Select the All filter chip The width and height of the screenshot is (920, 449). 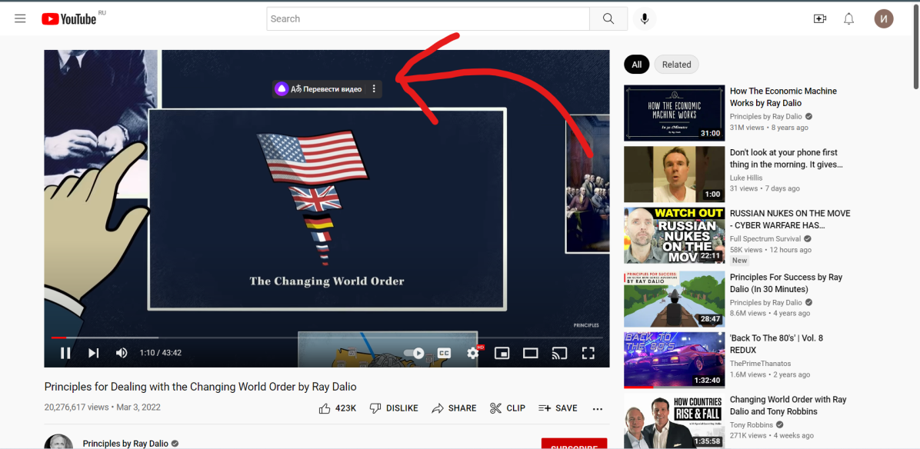point(637,65)
